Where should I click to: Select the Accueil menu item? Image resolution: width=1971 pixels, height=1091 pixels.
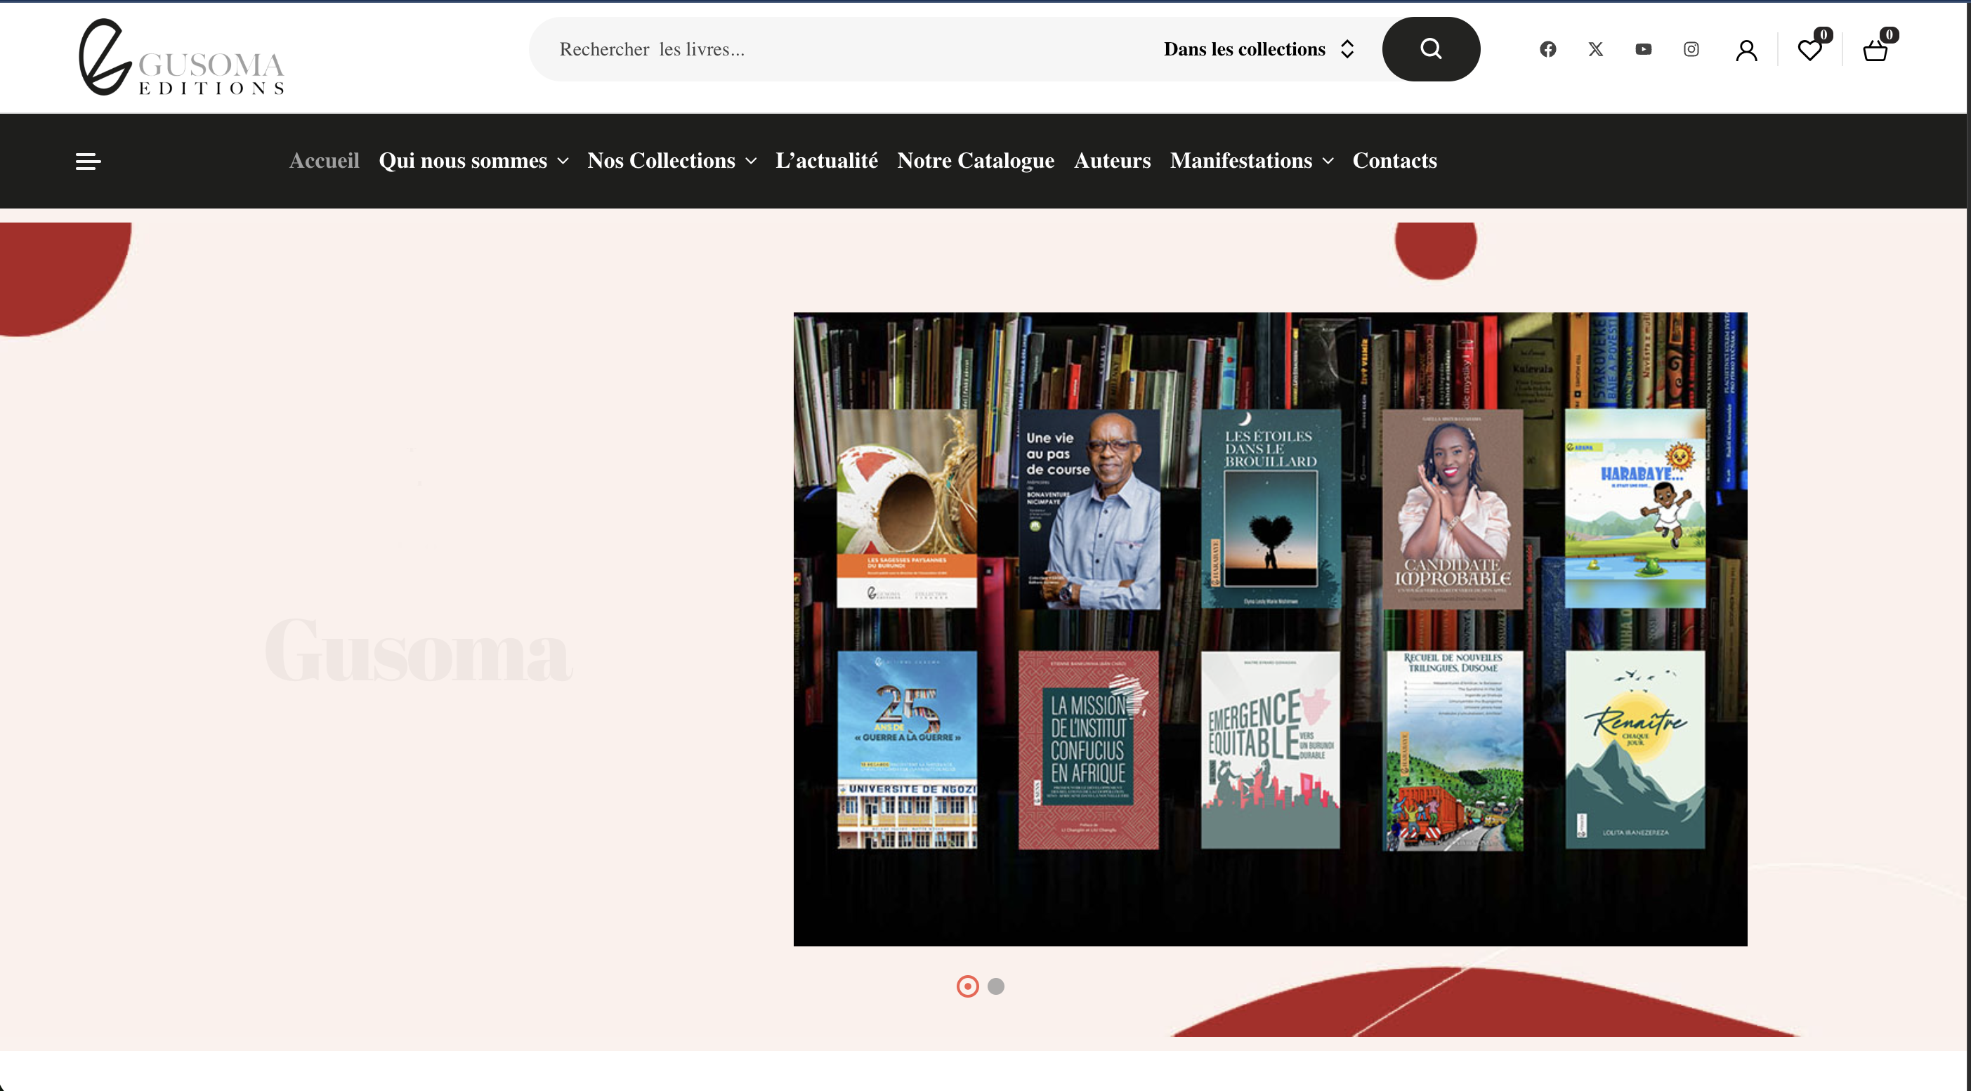[325, 161]
